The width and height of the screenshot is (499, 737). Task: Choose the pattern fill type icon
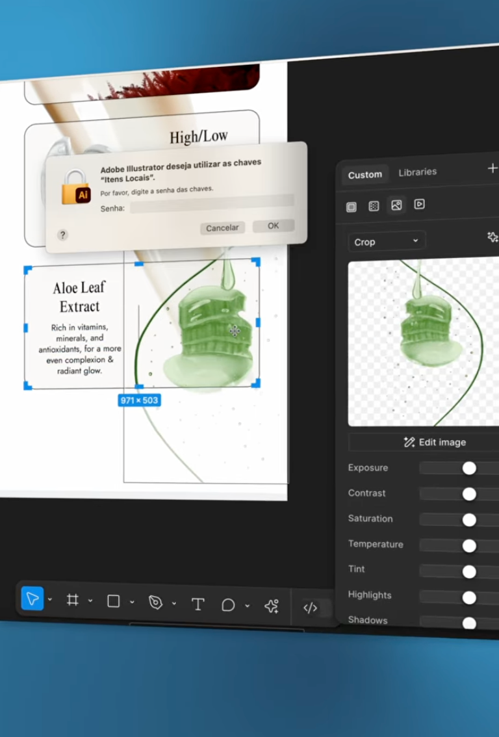coord(374,206)
